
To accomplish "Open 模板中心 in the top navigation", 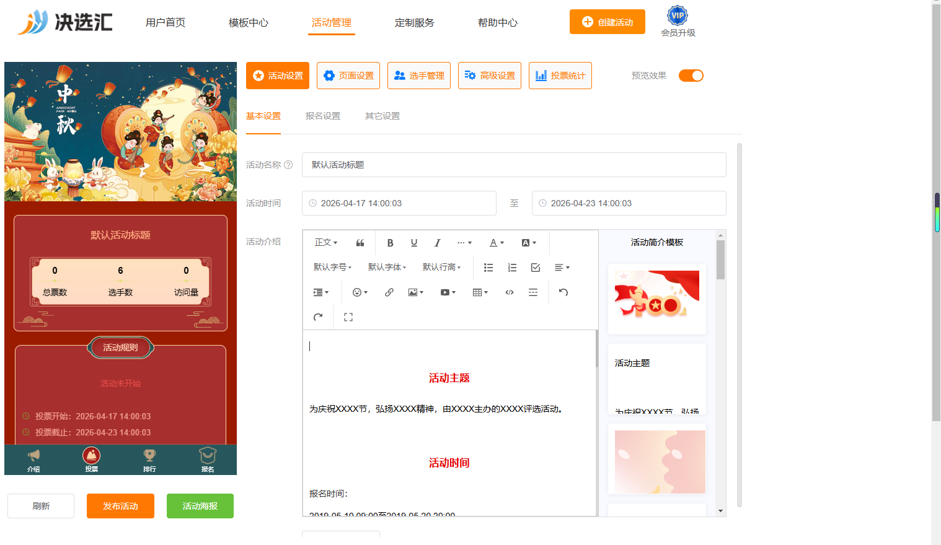I will point(249,23).
